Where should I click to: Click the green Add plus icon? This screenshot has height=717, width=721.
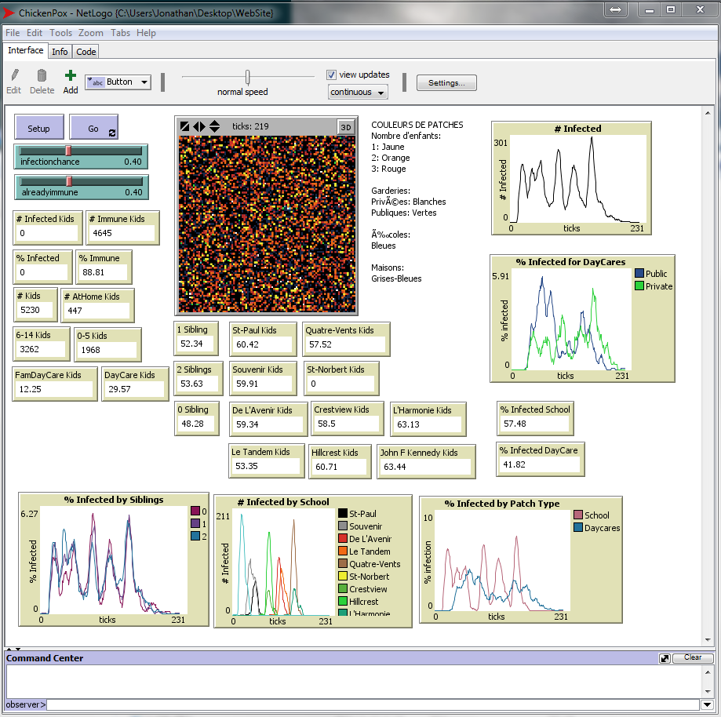[x=71, y=75]
